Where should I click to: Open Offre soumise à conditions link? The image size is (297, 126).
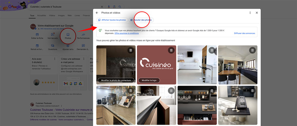(126, 33)
